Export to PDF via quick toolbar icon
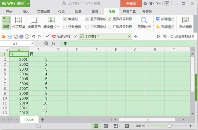This screenshot has height=130, width=198. pos(16,37)
